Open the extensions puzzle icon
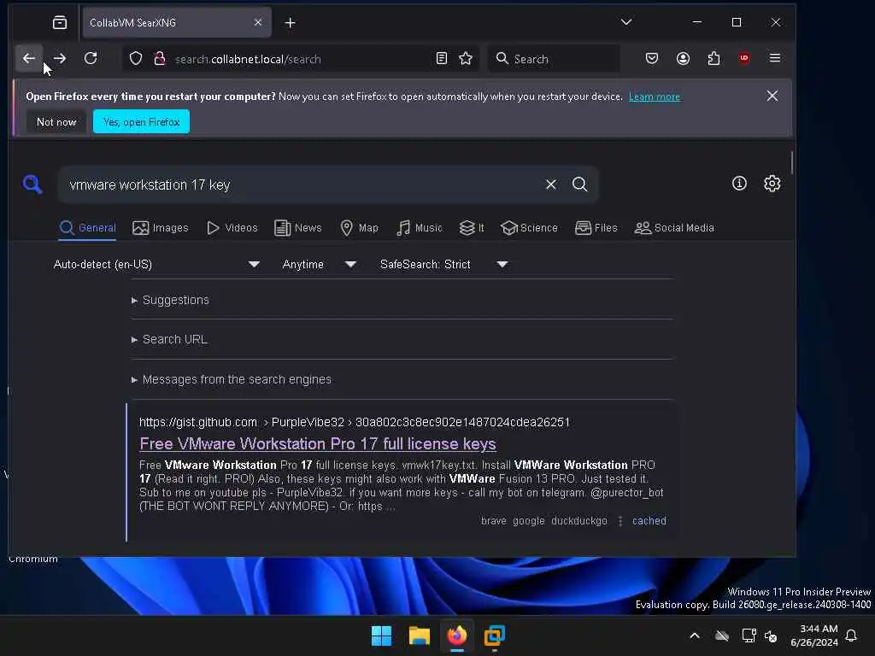 pos(714,58)
